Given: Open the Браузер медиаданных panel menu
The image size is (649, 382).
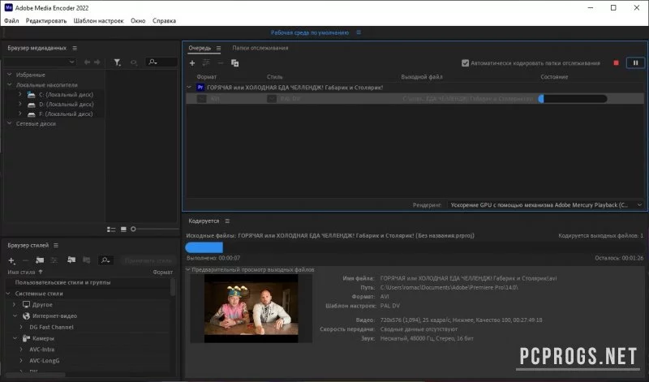Looking at the screenshot, I should click(x=75, y=48).
